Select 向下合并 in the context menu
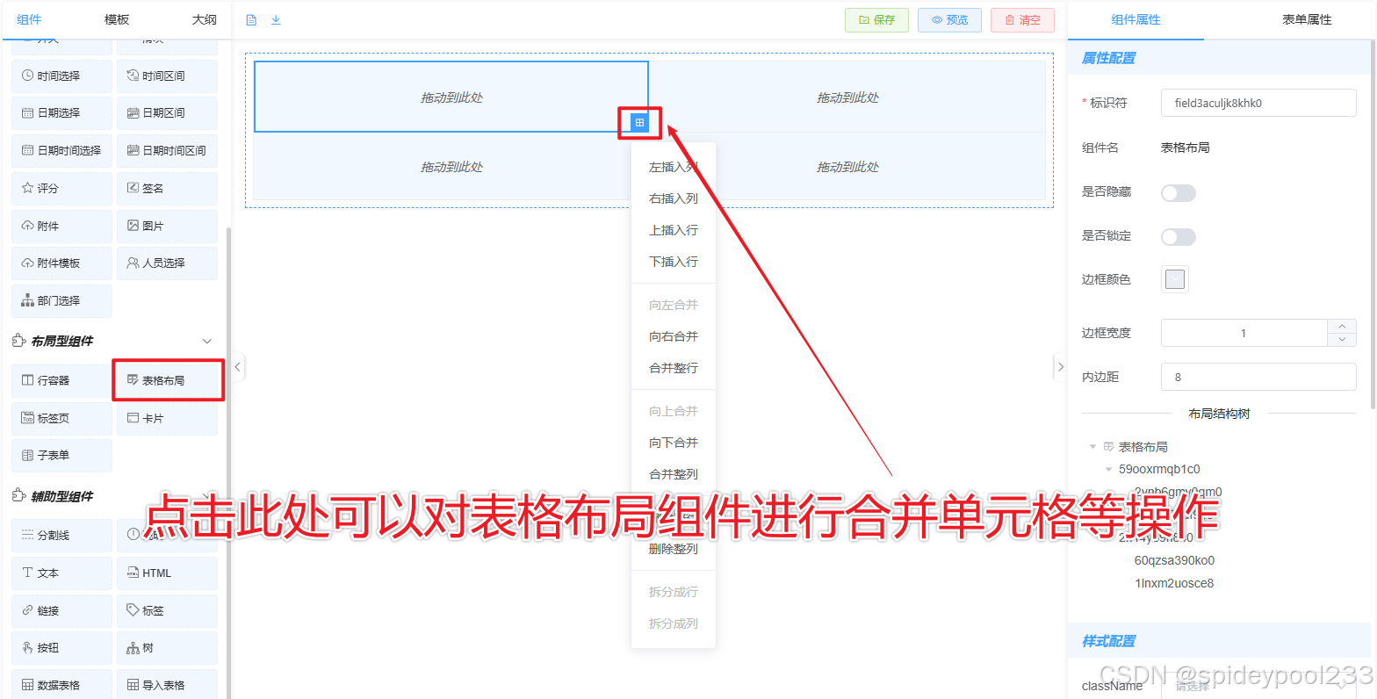Image resolution: width=1377 pixels, height=699 pixels. coord(674,443)
